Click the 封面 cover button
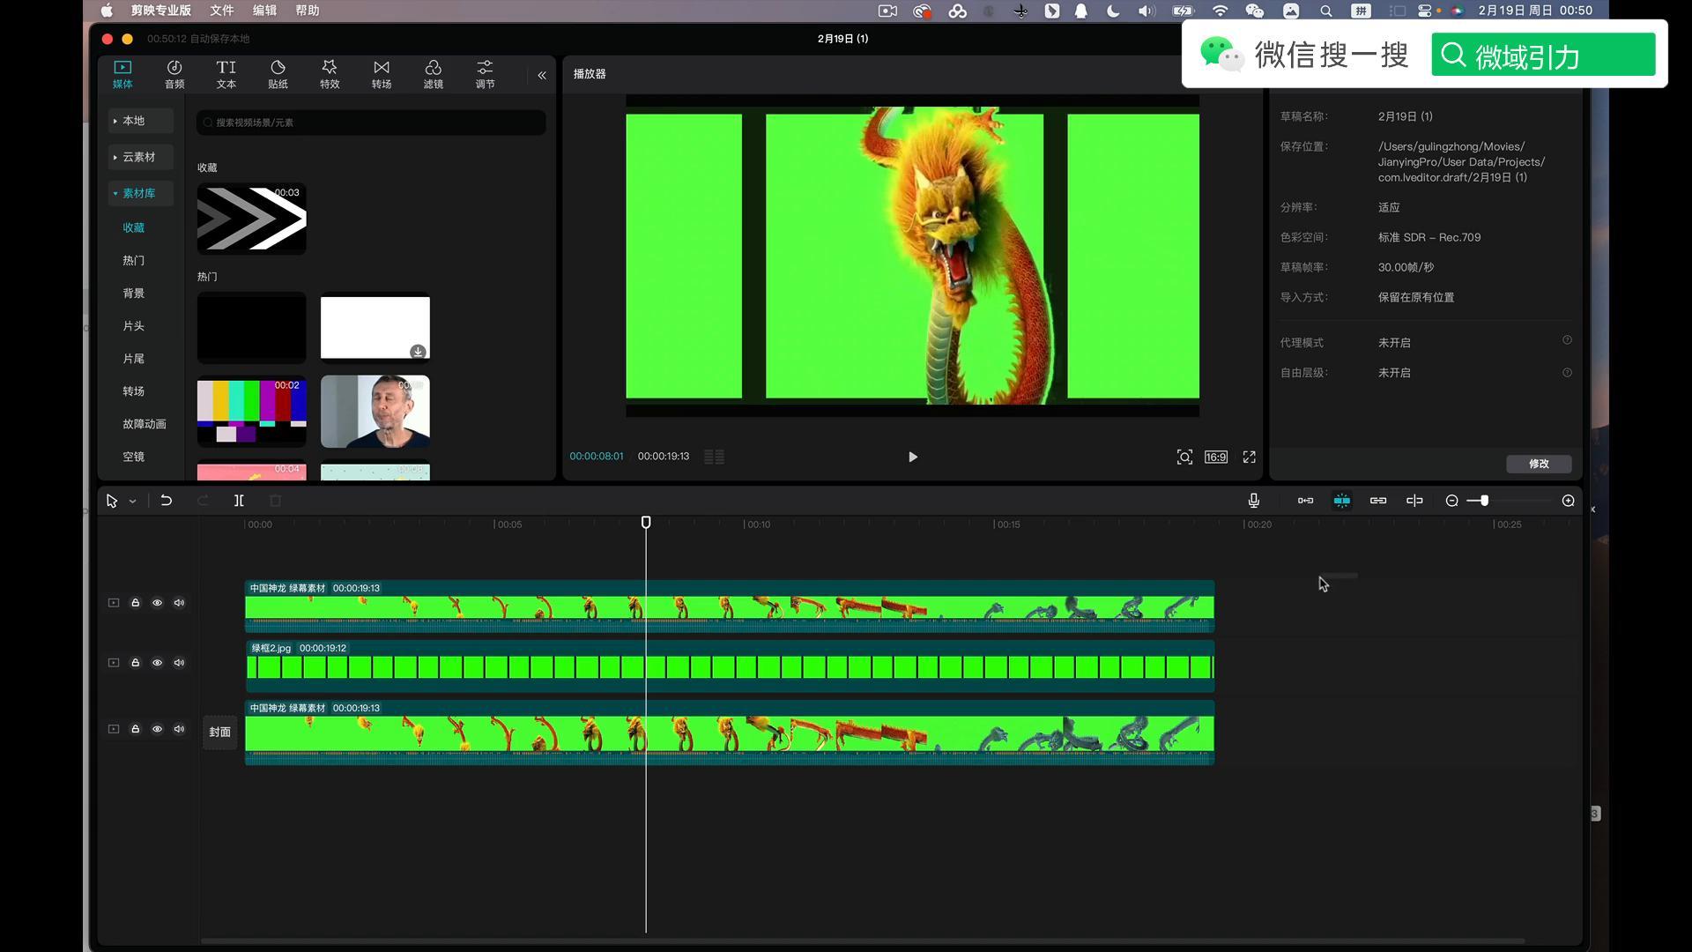 click(220, 733)
